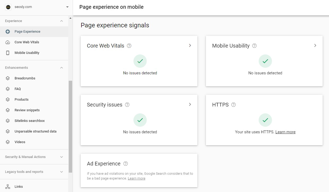Click the HTTPS Learn more link
329x192 pixels.
coord(285,132)
